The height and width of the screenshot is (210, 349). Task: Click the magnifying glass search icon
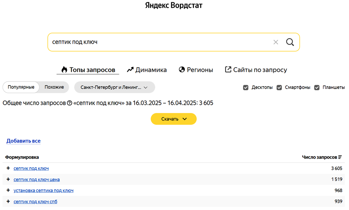click(290, 42)
